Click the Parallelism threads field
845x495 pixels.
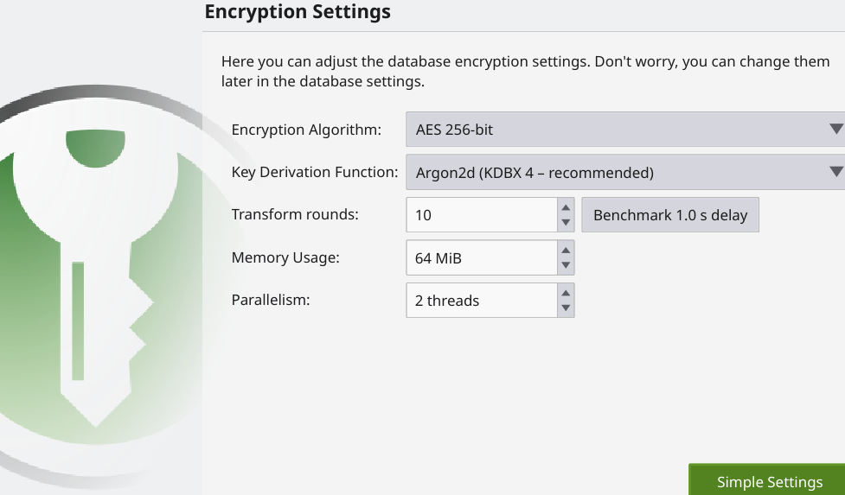point(480,301)
